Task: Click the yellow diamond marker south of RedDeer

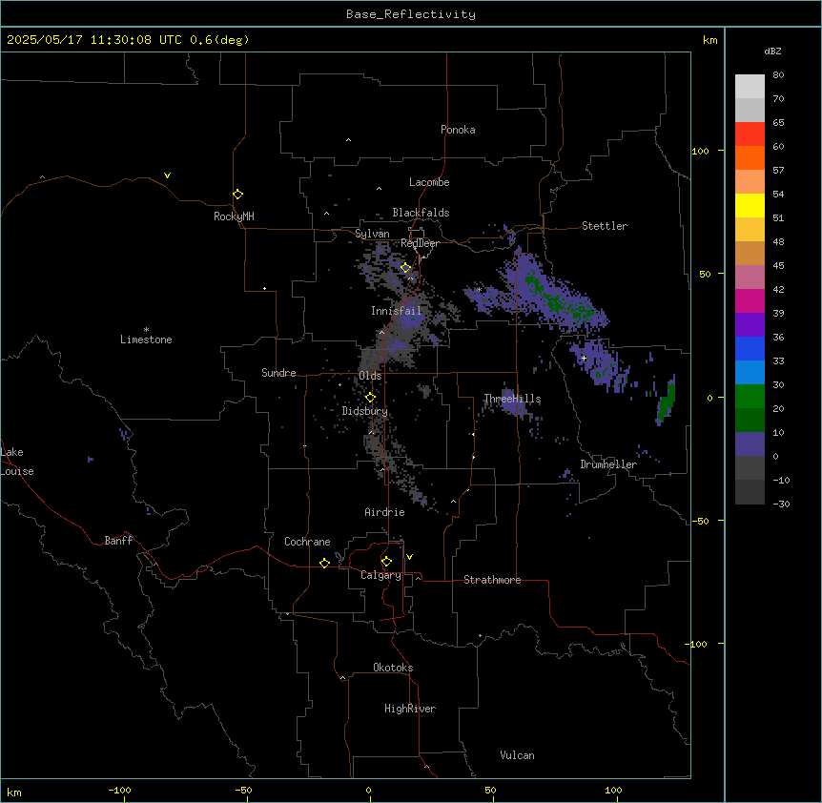Action: coord(406,268)
